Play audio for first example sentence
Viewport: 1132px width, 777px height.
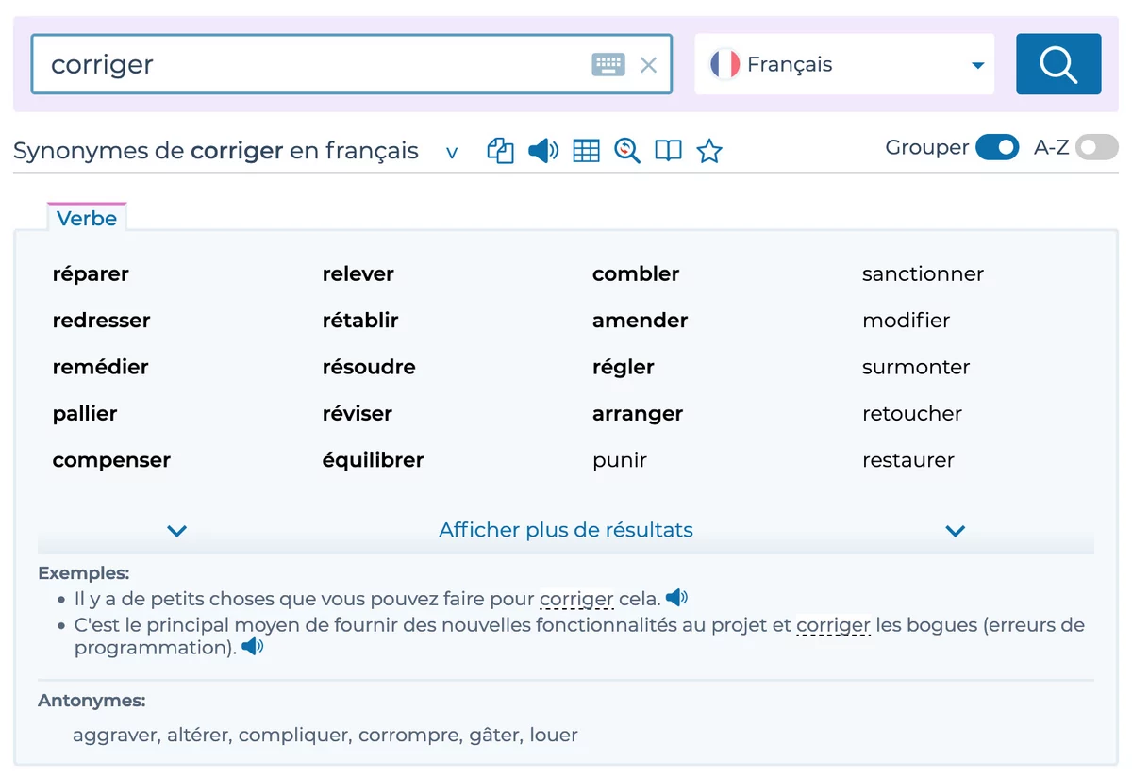pyautogui.click(x=676, y=598)
